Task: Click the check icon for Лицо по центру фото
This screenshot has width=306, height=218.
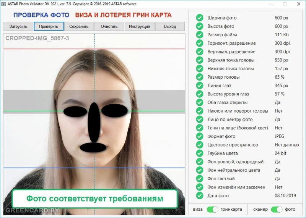Action: [x=199, y=119]
